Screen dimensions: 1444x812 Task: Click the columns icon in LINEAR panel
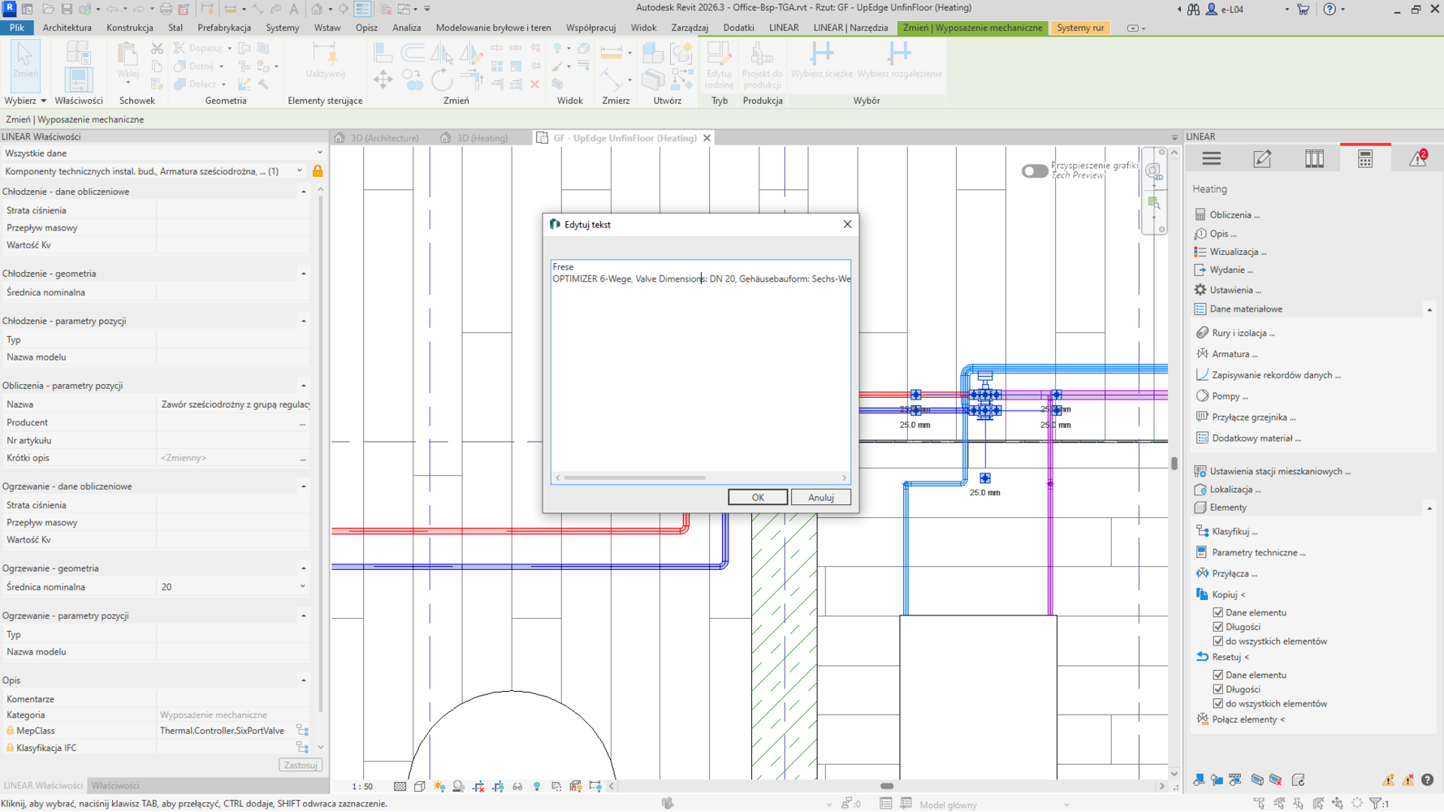1314,159
